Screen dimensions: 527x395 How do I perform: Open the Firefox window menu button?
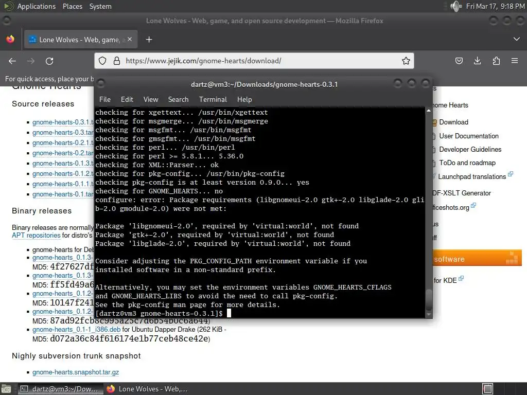tap(6, 21)
